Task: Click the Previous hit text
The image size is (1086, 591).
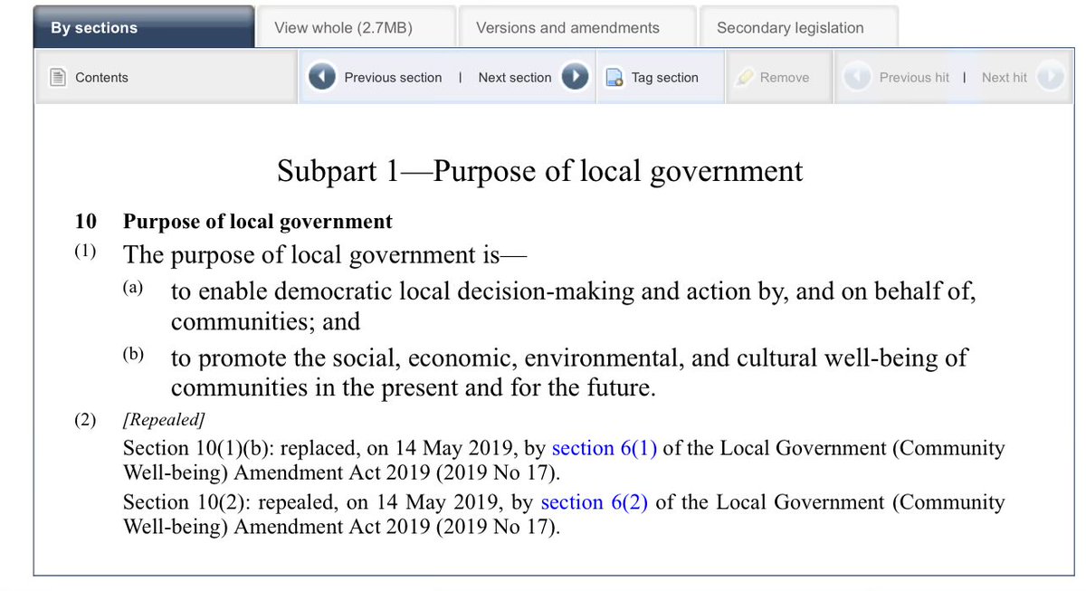Action: (x=914, y=78)
